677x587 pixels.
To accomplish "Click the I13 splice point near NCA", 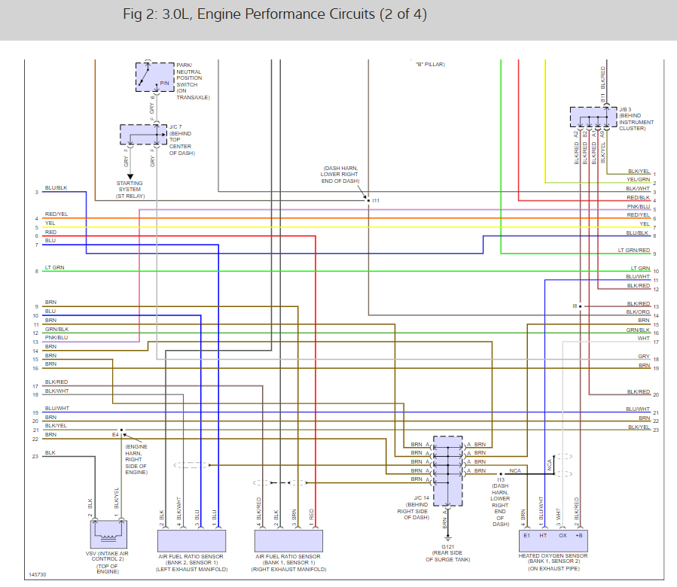I will [501, 474].
